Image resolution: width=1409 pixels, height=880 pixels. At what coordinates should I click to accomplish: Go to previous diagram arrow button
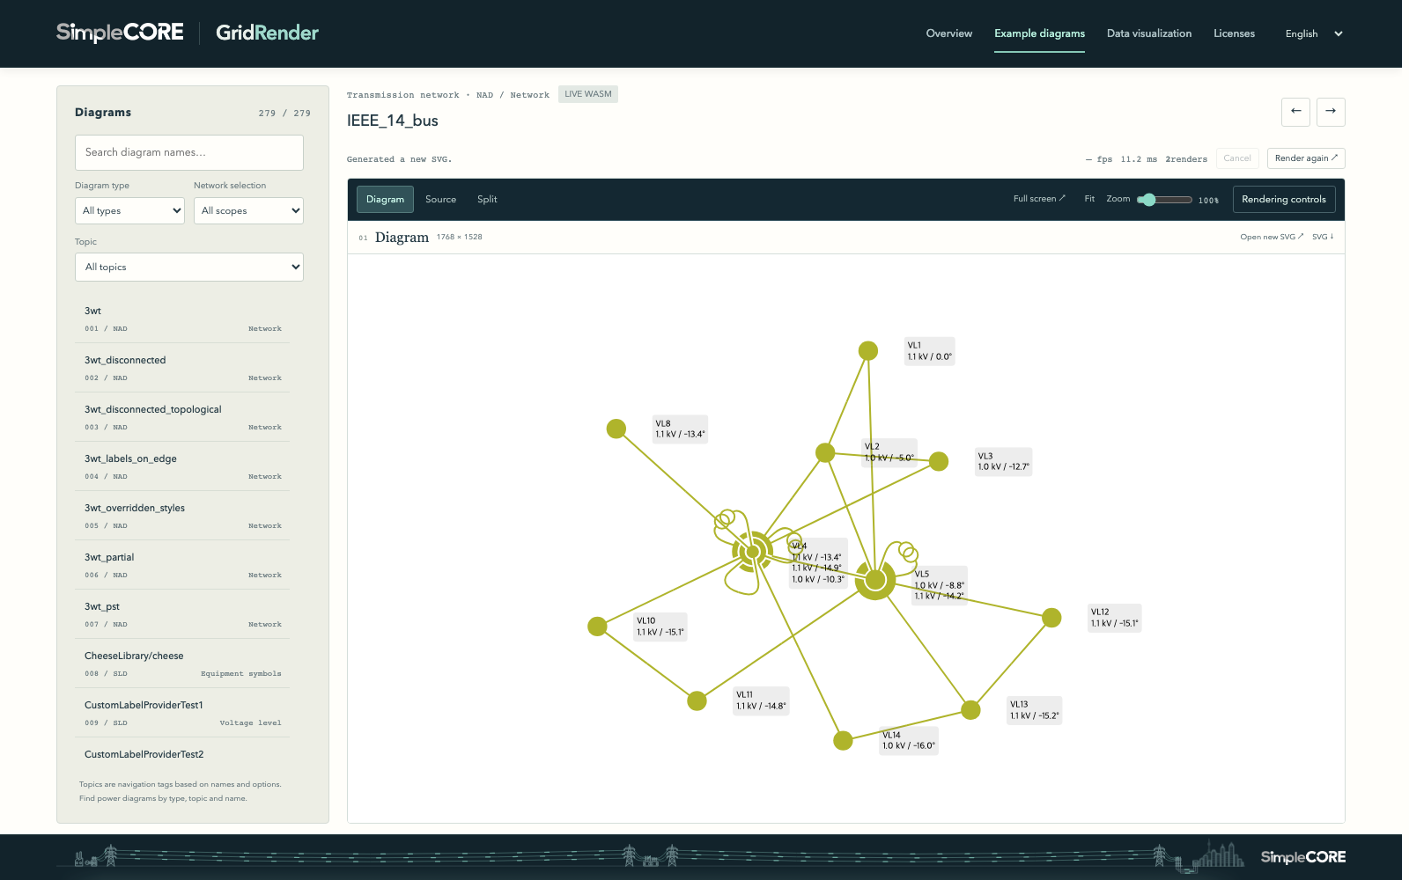[x=1295, y=112]
